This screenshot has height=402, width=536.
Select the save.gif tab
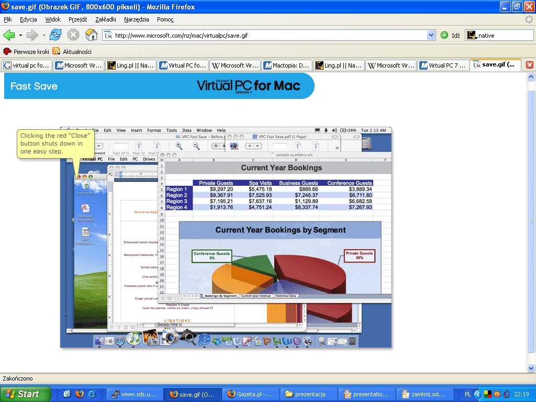[x=495, y=64]
